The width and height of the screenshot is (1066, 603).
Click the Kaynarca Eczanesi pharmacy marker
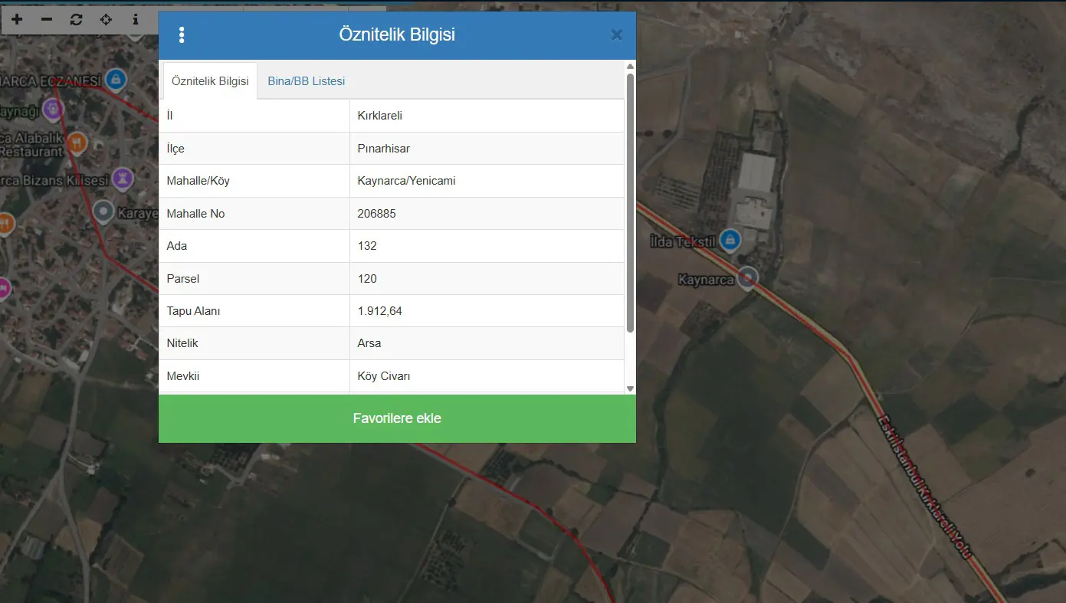point(116,78)
